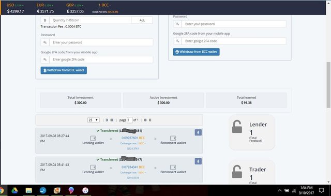
Task: Click the Trader unlocked padlock icon
Action: click(x=237, y=172)
